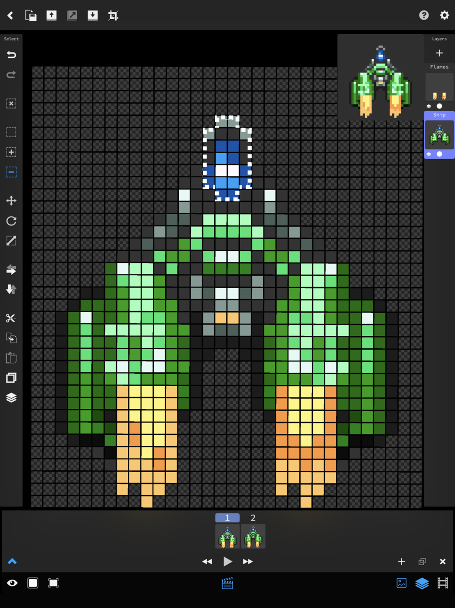Copy the selected pixels
455x608 pixels.
tap(11, 338)
